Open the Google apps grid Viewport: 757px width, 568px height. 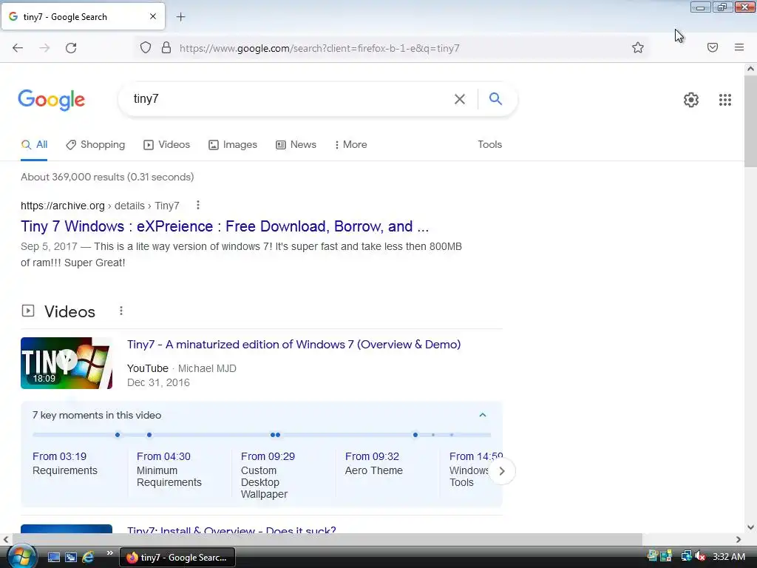[x=724, y=100]
